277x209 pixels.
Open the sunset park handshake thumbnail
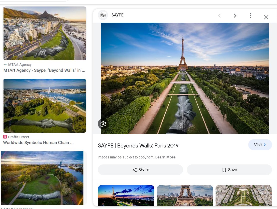(x=42, y=178)
